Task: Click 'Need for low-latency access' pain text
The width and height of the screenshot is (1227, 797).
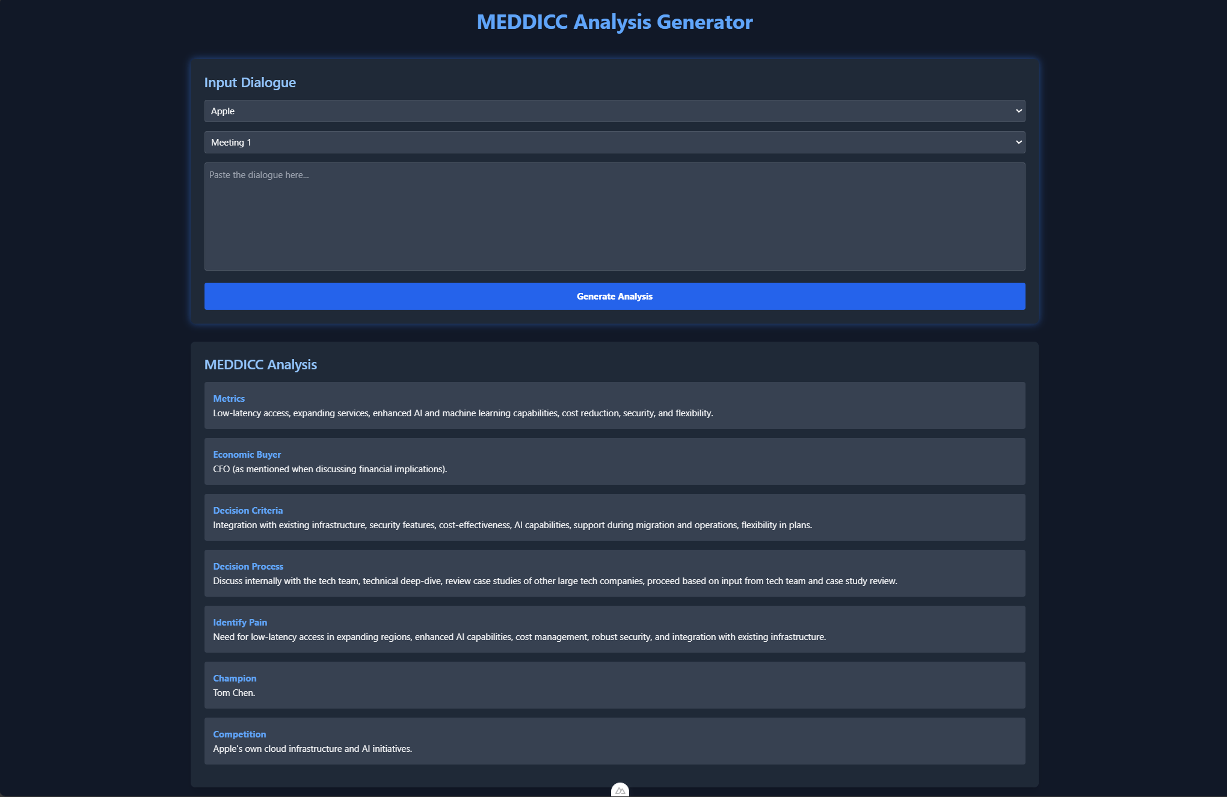Action: pos(520,637)
